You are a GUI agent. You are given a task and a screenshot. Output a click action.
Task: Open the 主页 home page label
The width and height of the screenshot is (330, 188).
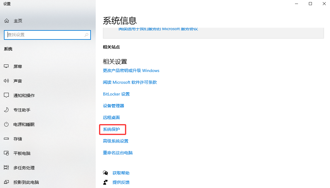(18, 21)
